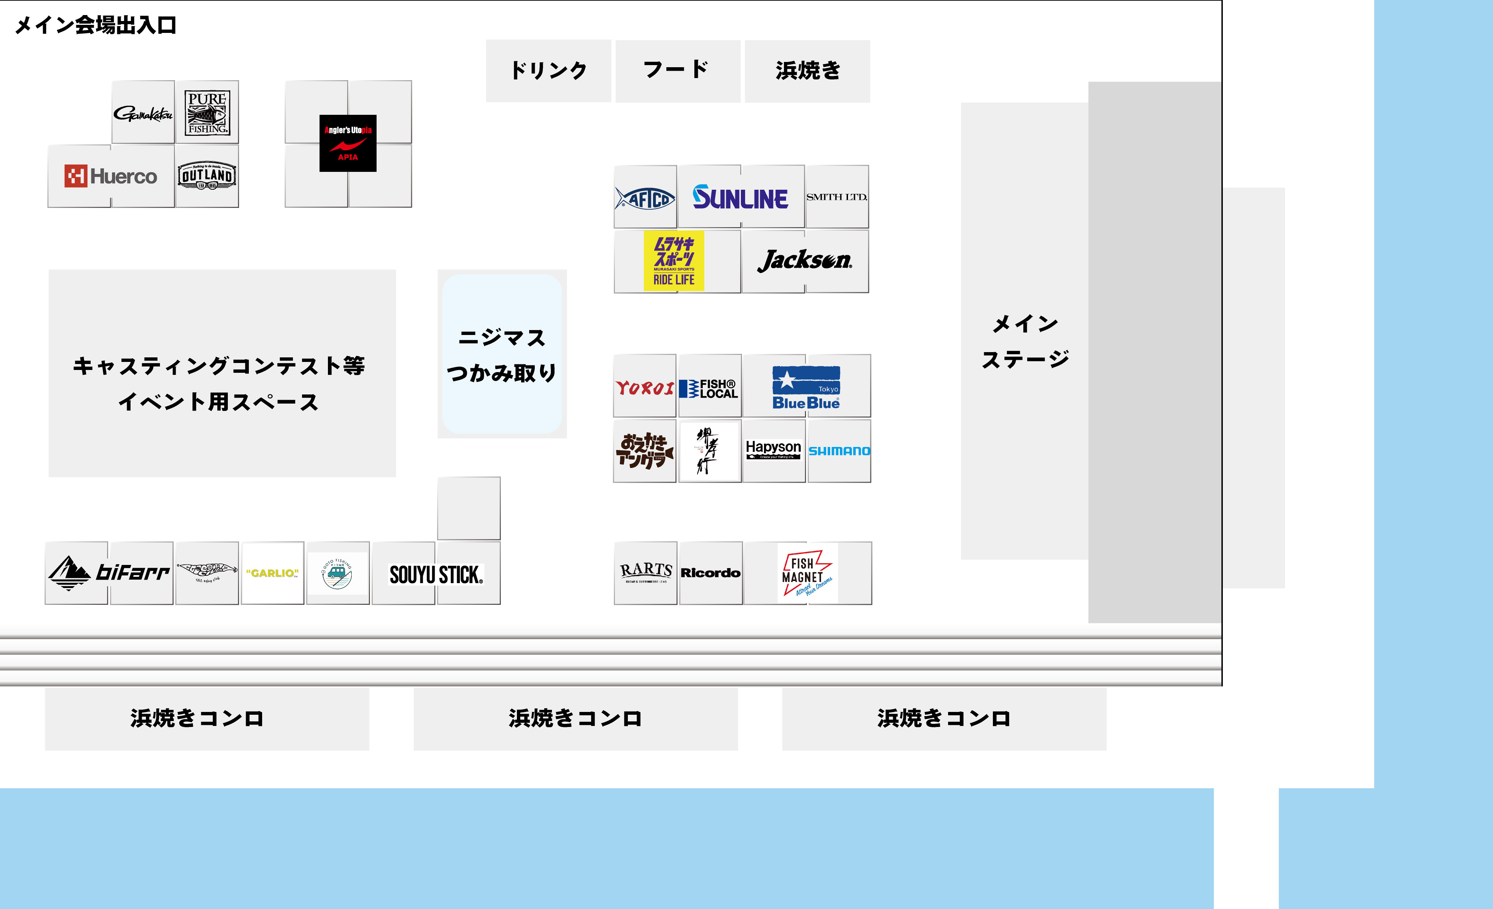
Task: Click the メインステージ area
Action: pyautogui.click(x=1025, y=340)
